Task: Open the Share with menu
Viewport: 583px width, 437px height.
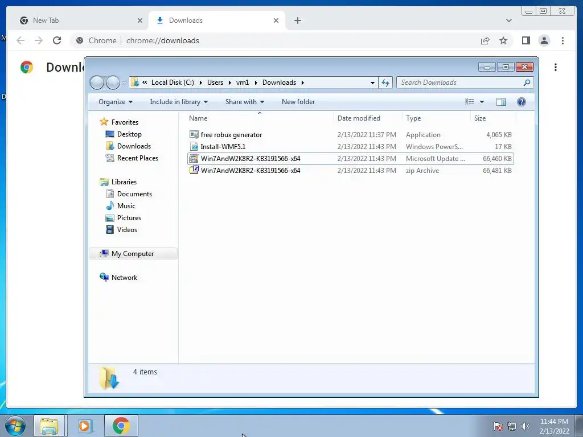Action: pyautogui.click(x=244, y=102)
